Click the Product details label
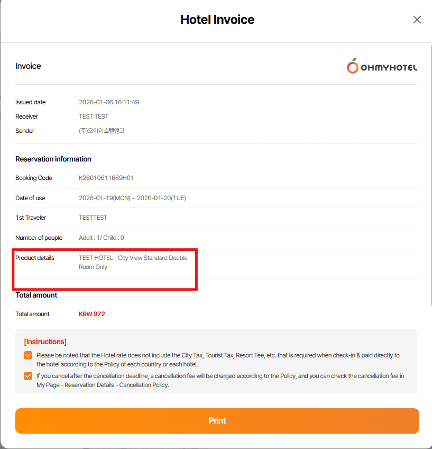Viewport: 432px width, 449px height. (35, 258)
